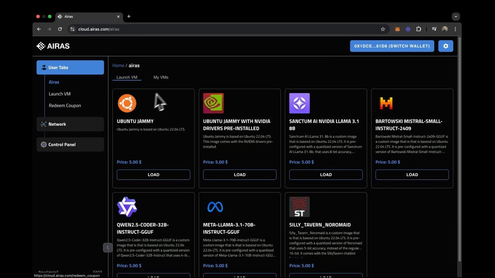The width and height of the screenshot is (495, 278).
Task: Open the tab search dropdown
Action: [456, 17]
